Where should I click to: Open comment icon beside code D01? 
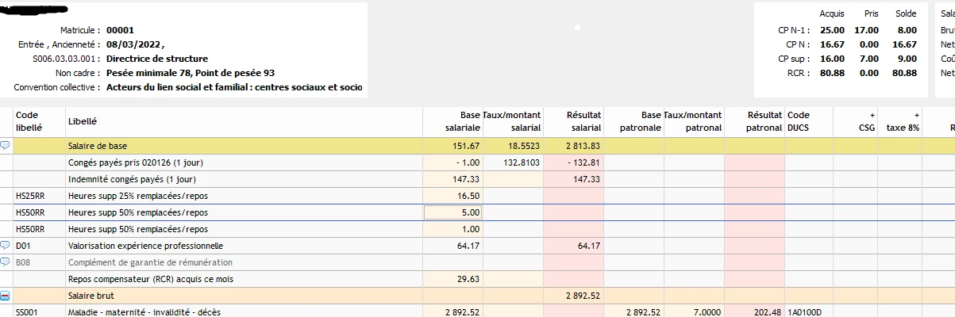pyautogui.click(x=6, y=246)
